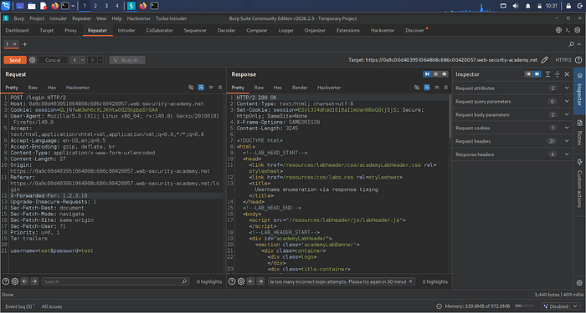Open Response search settings gear
This screenshot has width=586, height=313.
click(241, 282)
